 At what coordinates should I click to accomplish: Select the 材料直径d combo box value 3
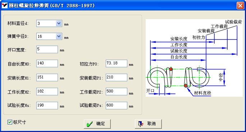click(x=46, y=23)
